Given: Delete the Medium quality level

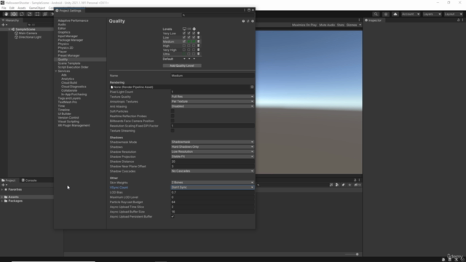Looking at the screenshot, I should click(x=199, y=41).
